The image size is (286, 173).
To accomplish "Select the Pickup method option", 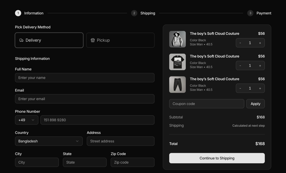I will click(120, 40).
